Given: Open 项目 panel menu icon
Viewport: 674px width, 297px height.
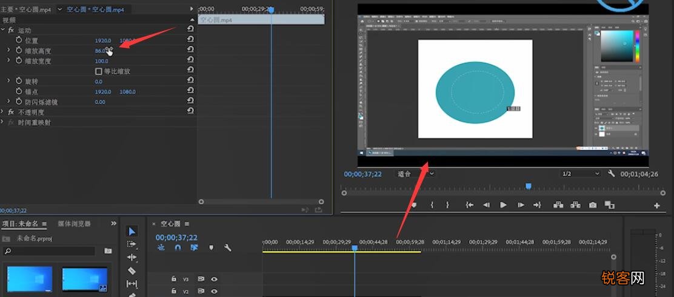Looking at the screenshot, I should point(44,224).
